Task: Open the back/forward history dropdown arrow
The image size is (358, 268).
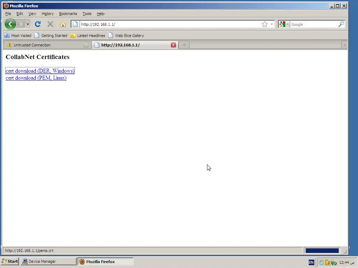Action: [28, 24]
